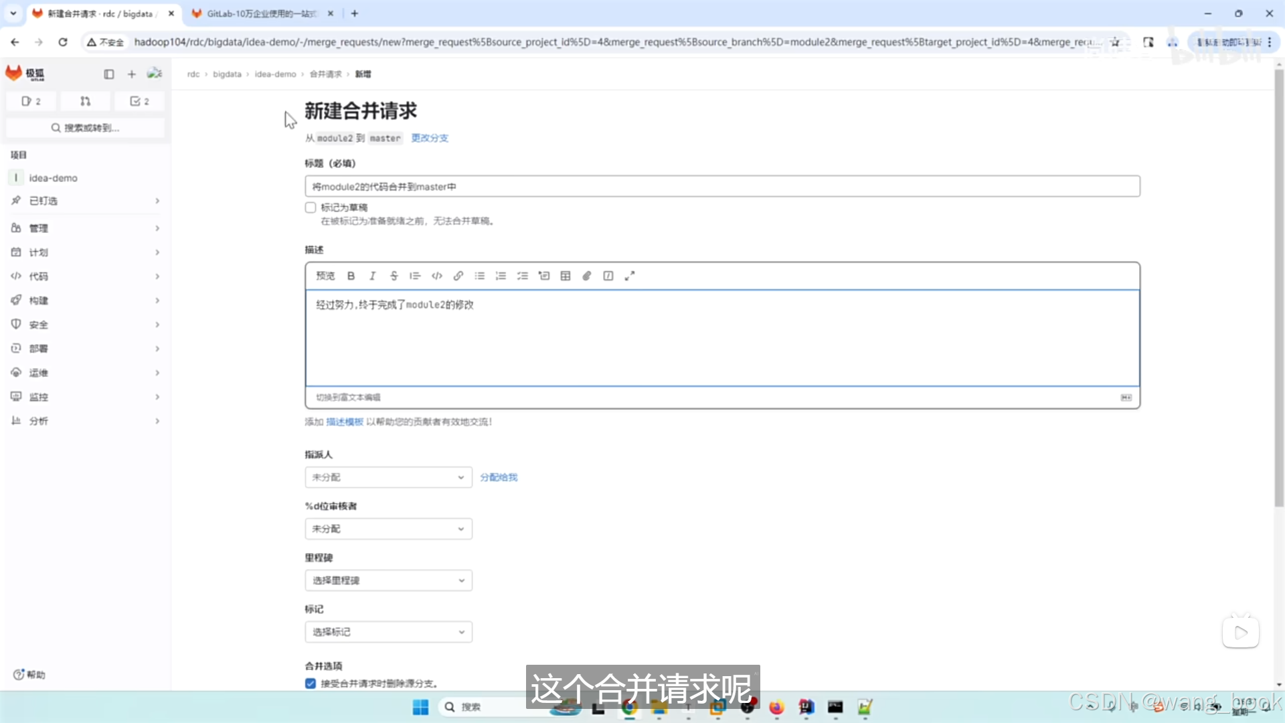Attach a file with paperclip icon
Image resolution: width=1285 pixels, height=723 pixels.
[x=586, y=276]
